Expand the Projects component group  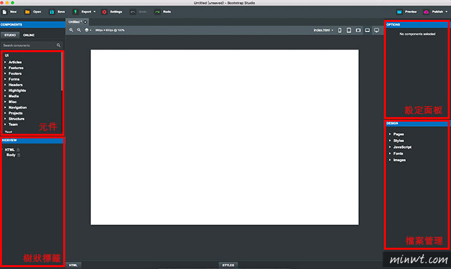point(5,113)
